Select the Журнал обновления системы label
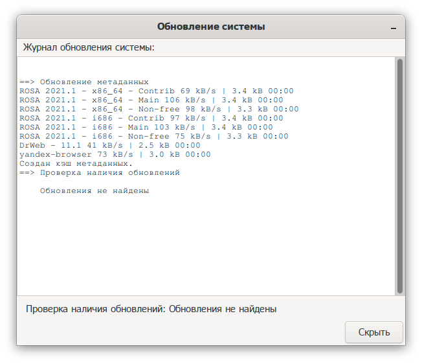The image size is (422, 364). (89, 47)
